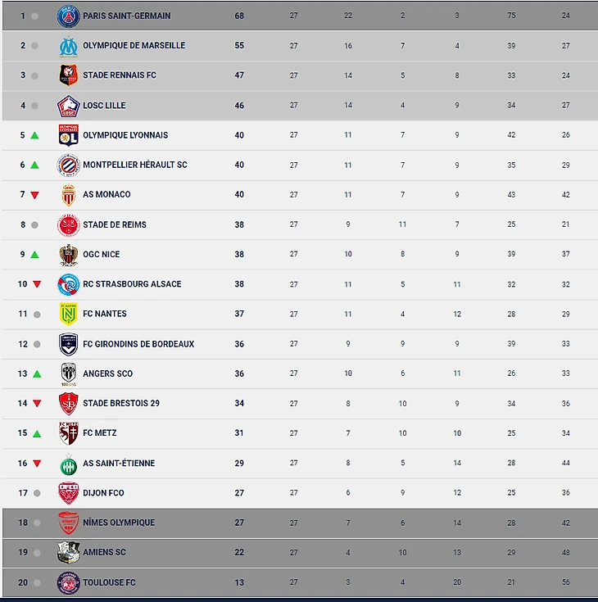Open the Stade de Reims team page

click(x=115, y=224)
